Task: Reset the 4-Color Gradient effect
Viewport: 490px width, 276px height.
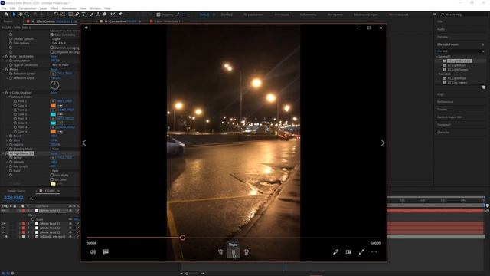Action: pos(54,93)
